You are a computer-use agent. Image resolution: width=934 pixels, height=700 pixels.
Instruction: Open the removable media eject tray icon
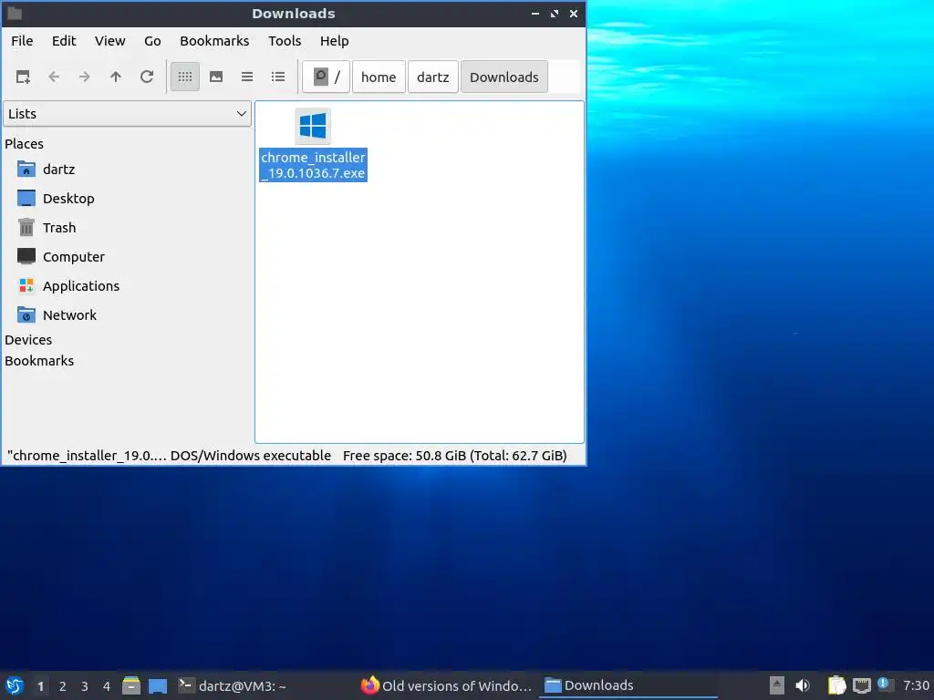coord(777,685)
